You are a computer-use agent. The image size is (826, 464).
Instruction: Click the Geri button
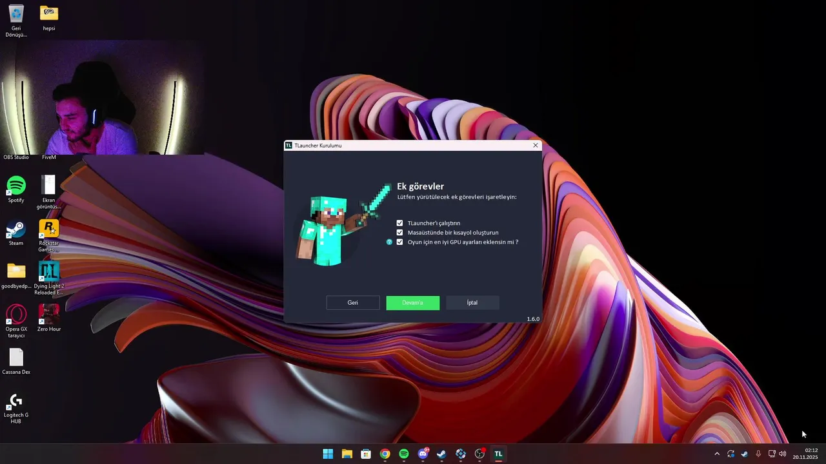(x=353, y=303)
